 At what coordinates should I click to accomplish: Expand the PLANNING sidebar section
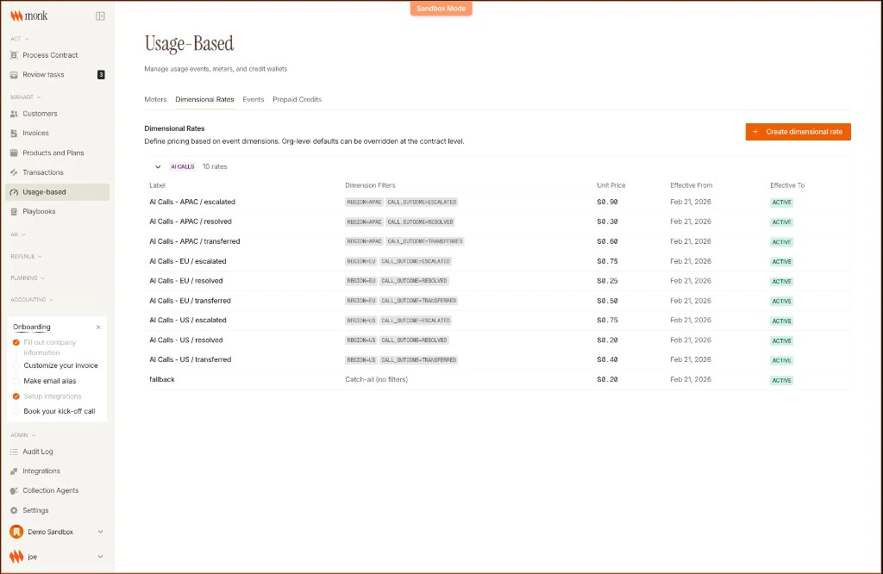pyautogui.click(x=28, y=278)
